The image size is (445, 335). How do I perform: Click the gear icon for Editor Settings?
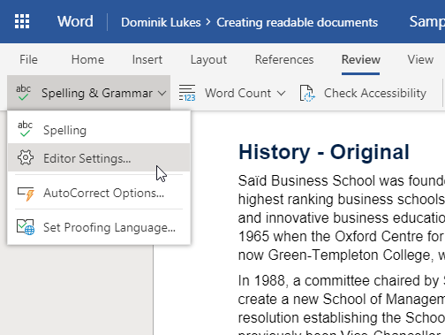pos(26,157)
